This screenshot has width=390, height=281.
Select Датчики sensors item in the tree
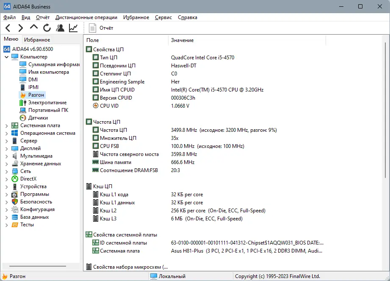[x=38, y=118]
